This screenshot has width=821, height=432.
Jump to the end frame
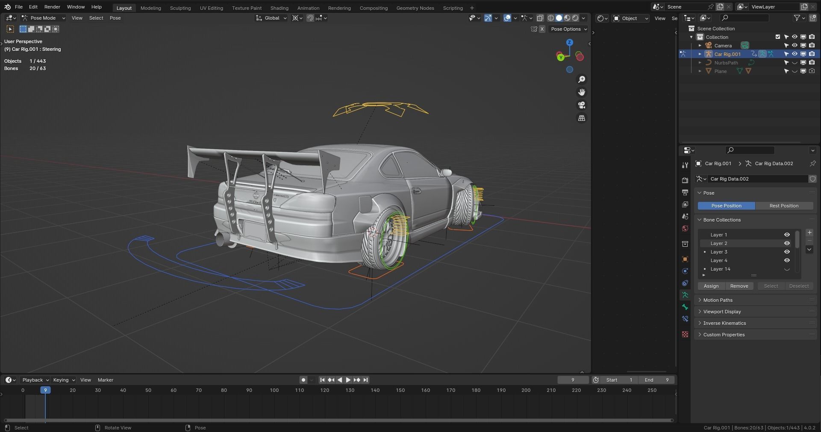[x=365, y=380]
